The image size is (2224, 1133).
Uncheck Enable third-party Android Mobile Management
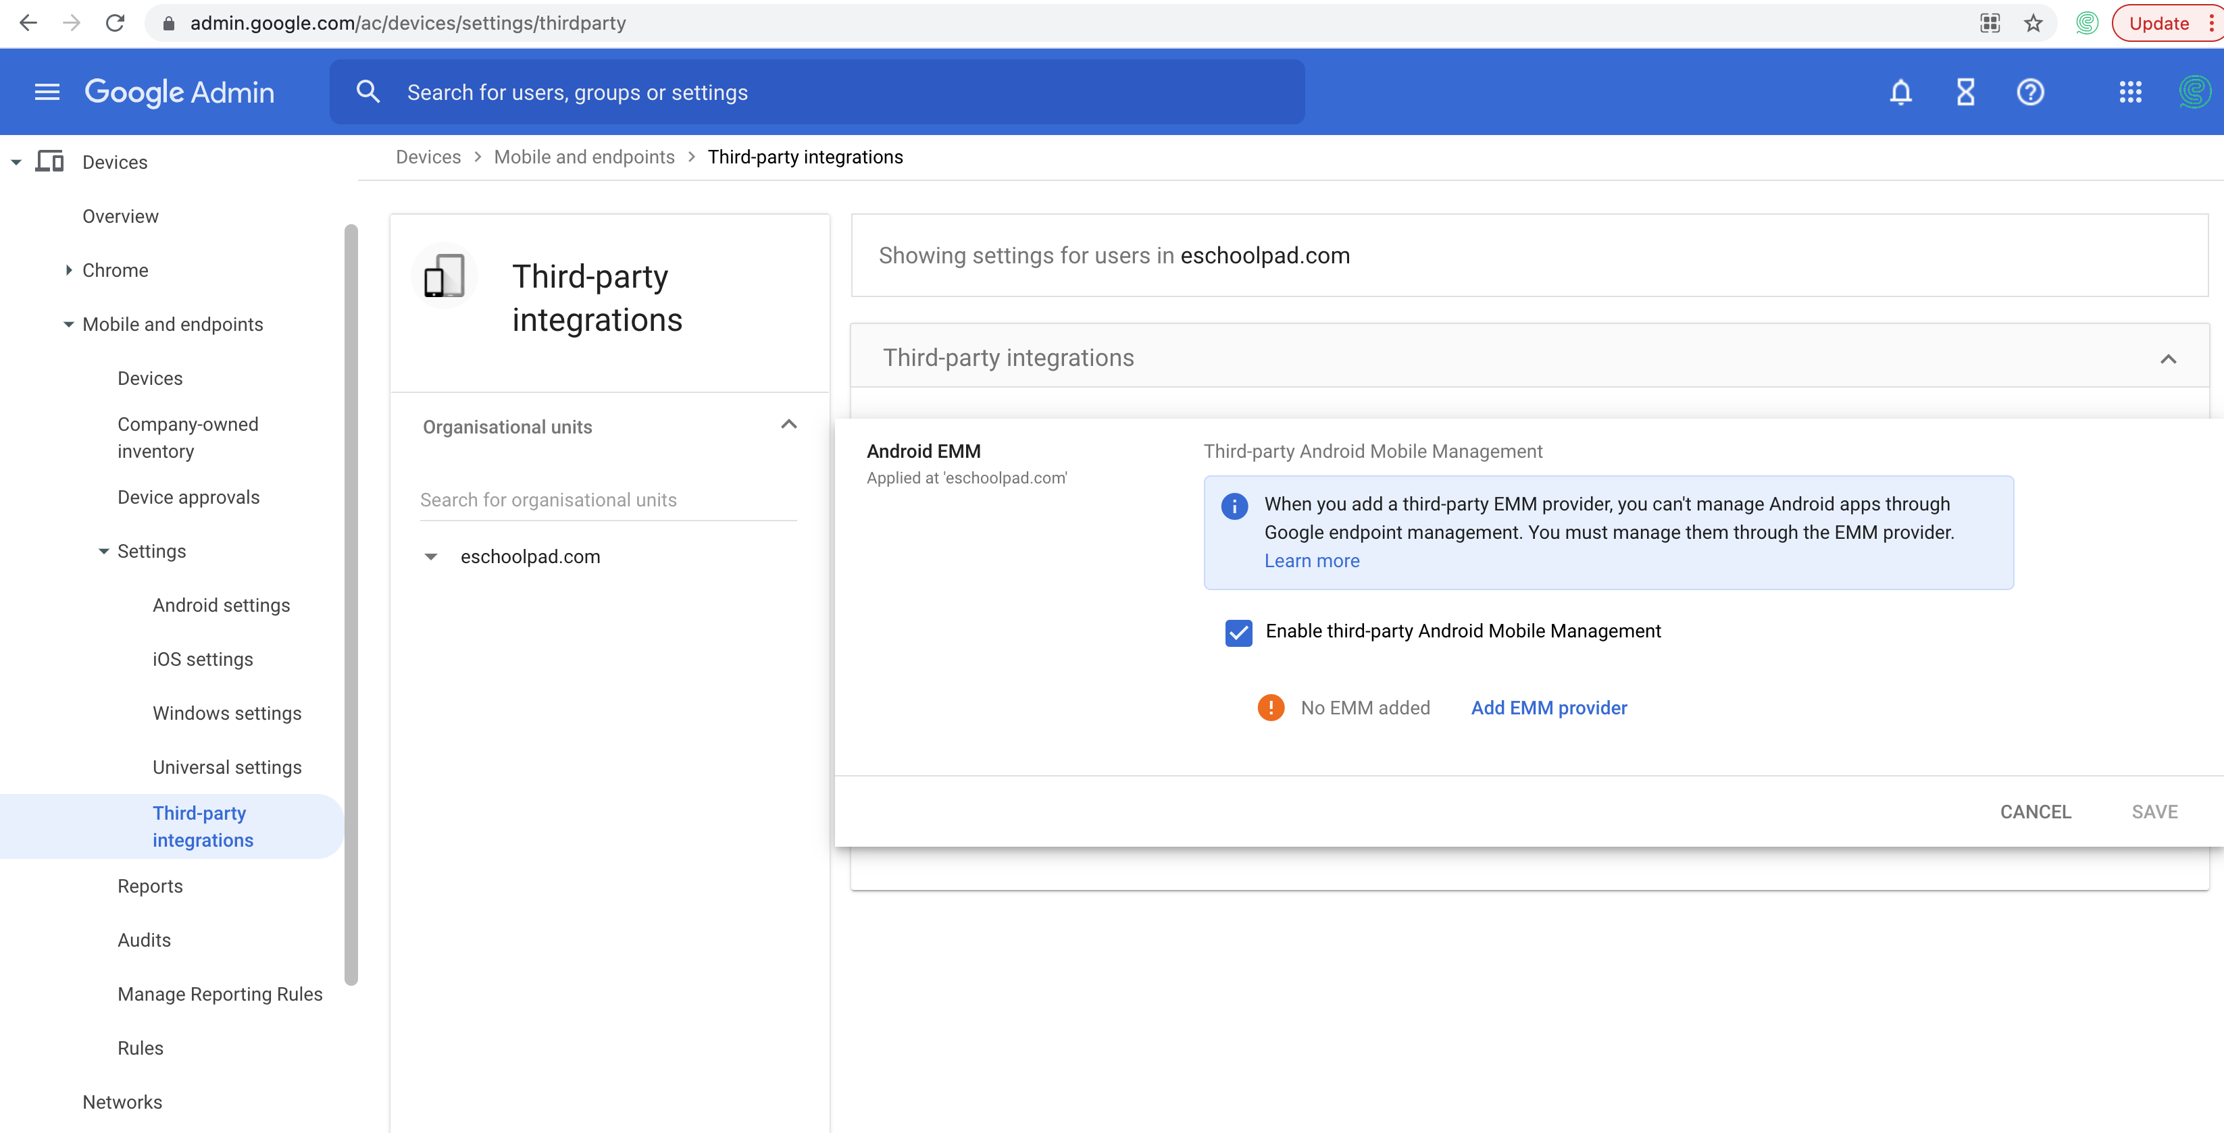pyautogui.click(x=1238, y=633)
